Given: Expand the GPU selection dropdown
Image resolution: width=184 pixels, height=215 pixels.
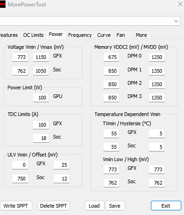Looking at the screenshot, I should tap(176, 21).
